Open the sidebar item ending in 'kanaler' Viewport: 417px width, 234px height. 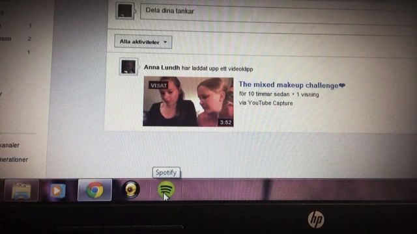pyautogui.click(x=10, y=145)
